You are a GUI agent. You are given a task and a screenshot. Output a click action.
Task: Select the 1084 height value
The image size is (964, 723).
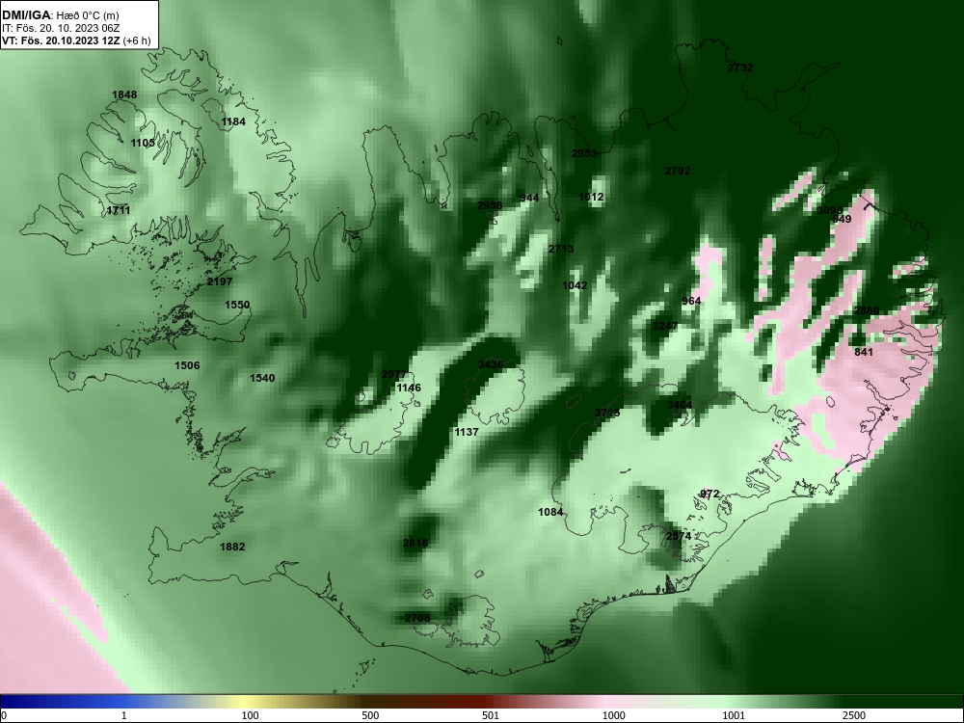pos(550,512)
